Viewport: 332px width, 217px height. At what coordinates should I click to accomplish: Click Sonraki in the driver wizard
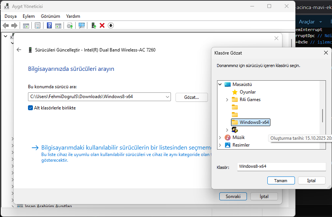click(233, 197)
